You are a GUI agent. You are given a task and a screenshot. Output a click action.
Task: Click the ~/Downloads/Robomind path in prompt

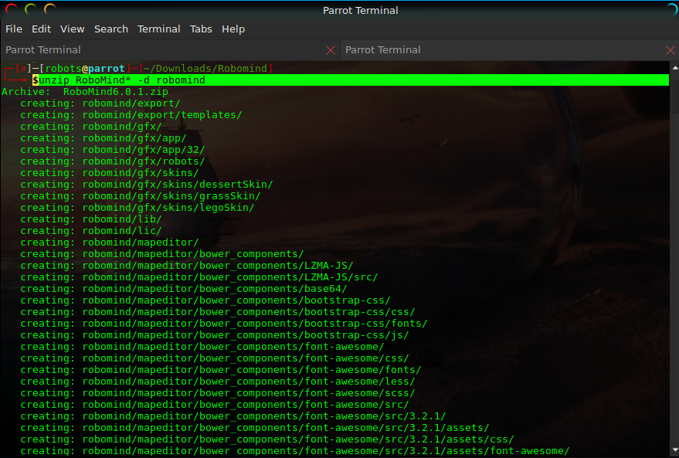coord(205,69)
